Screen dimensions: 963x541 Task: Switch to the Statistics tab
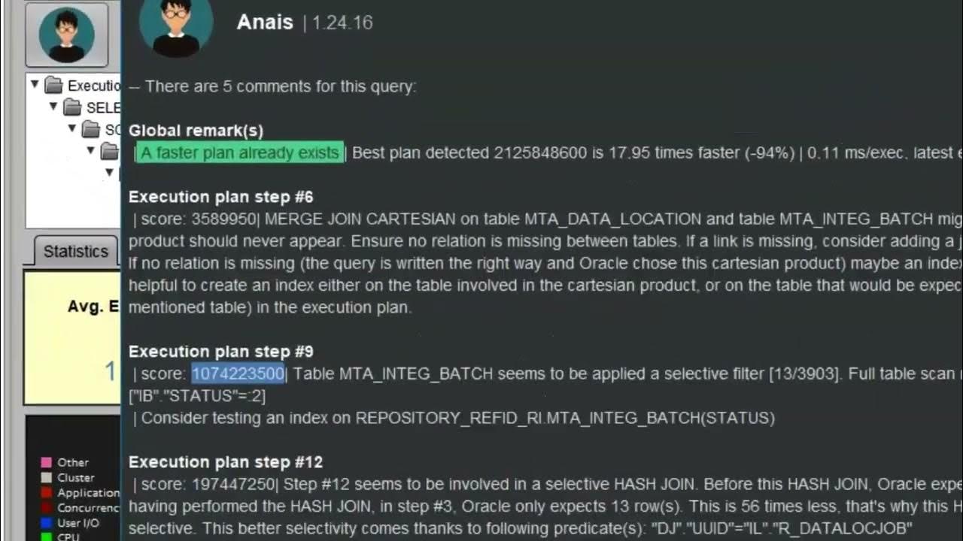(75, 251)
